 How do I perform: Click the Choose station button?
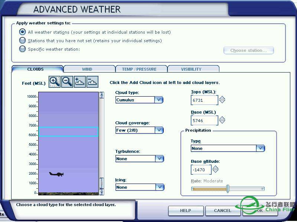(x=248, y=50)
